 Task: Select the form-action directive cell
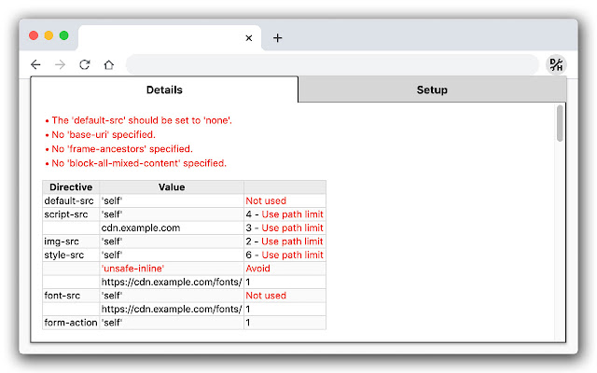[x=71, y=323]
